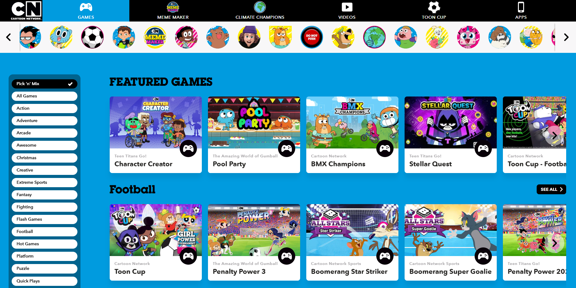
Task: Click the gamepad icon on Pool Party
Action: 287,148
